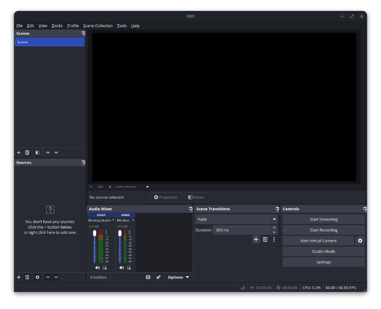
Task: Select the scene named Scene
Action: point(50,42)
